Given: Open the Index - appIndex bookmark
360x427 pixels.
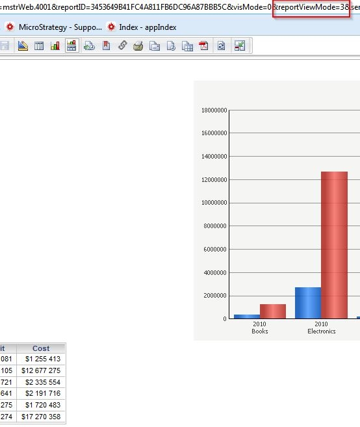Looking at the screenshot, I should click(142, 27).
